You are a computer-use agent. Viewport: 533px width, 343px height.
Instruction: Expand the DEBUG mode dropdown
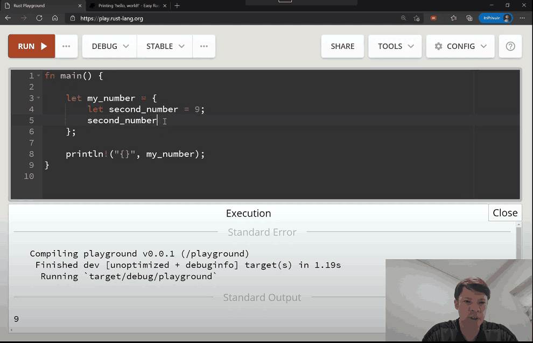click(110, 46)
